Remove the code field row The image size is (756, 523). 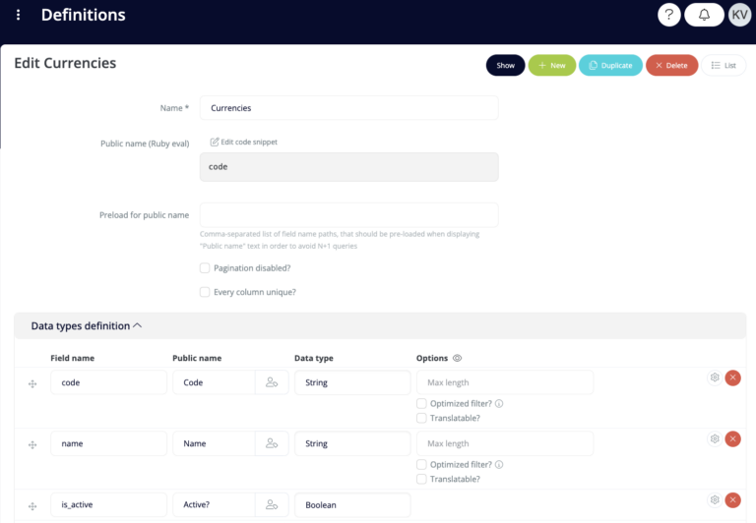point(732,378)
